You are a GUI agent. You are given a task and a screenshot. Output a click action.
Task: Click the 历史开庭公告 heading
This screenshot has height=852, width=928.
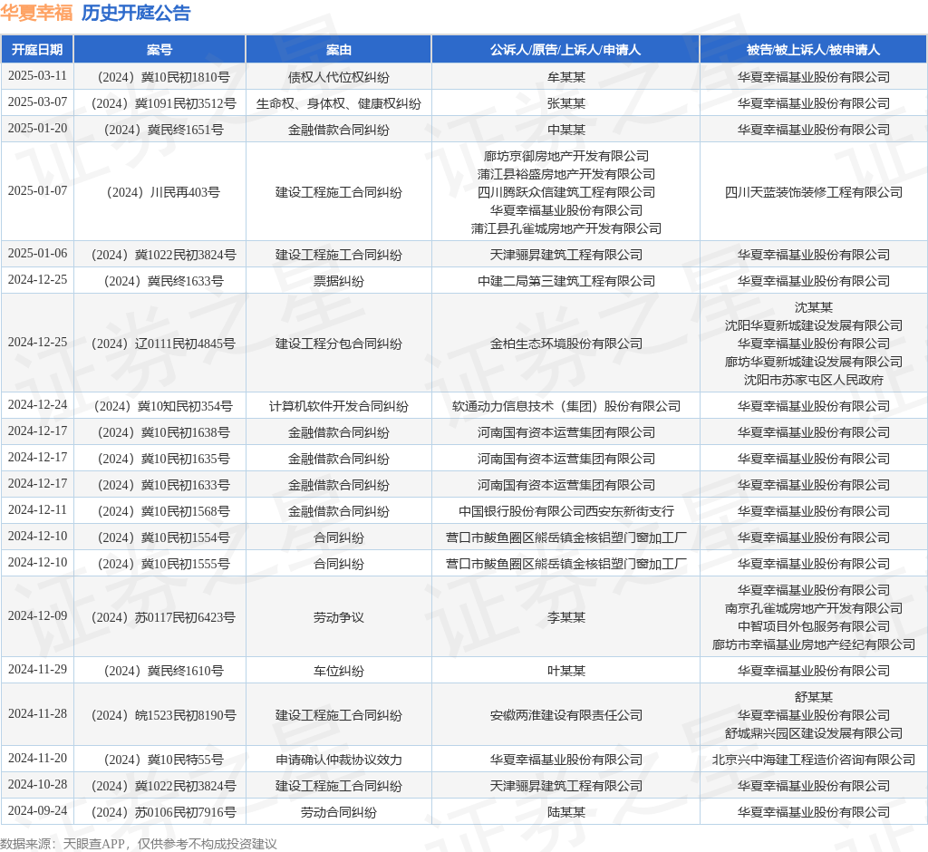pos(136,13)
